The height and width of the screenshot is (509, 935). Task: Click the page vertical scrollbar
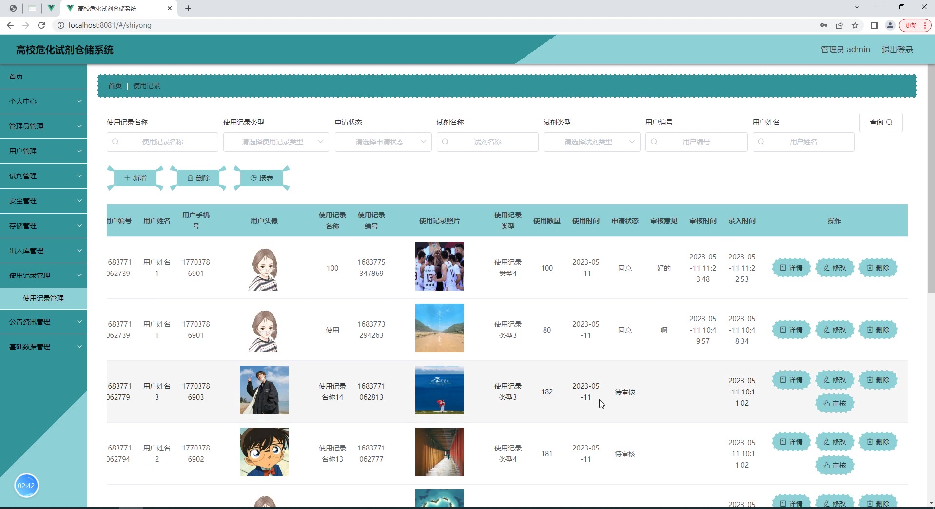click(x=931, y=178)
